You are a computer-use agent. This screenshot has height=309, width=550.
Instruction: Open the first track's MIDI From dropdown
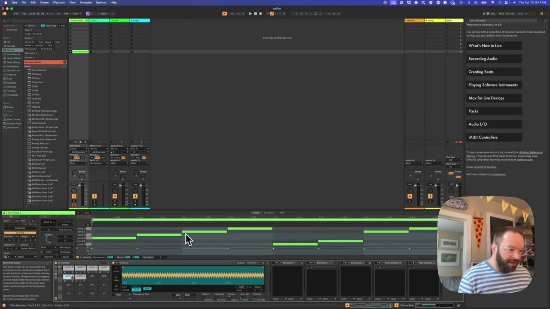tap(79, 149)
